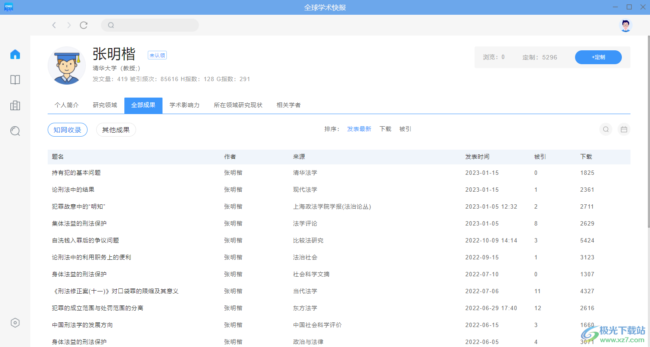Screen dimensions: 650x347
Task: Sort results by 被引
Action: pos(405,128)
